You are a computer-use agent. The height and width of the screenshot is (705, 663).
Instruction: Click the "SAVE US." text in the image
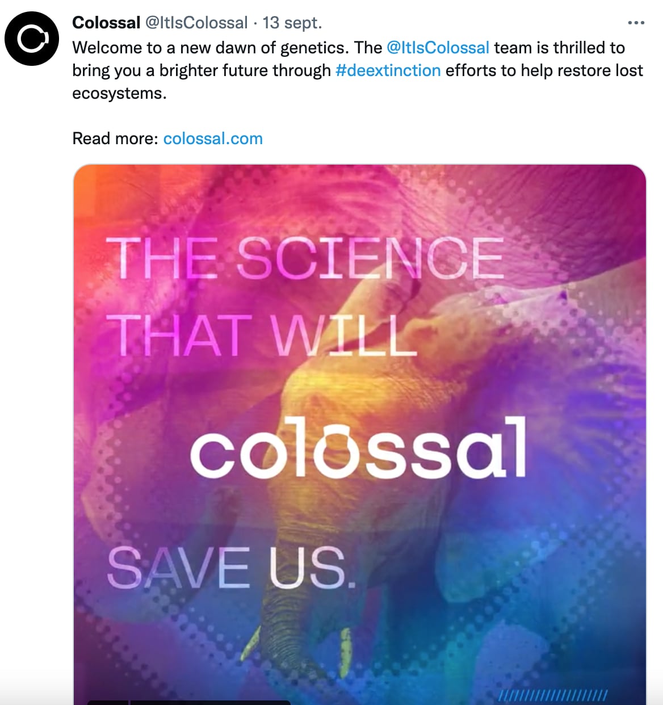point(232,568)
